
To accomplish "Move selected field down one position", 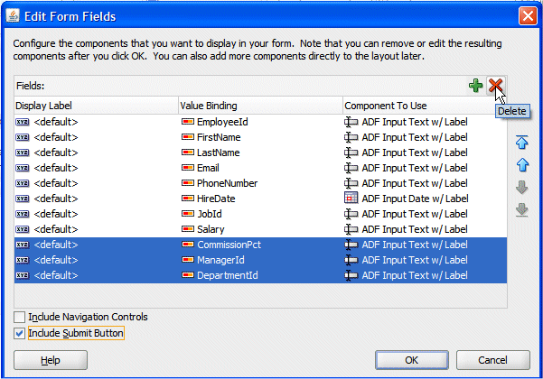I will coord(522,187).
